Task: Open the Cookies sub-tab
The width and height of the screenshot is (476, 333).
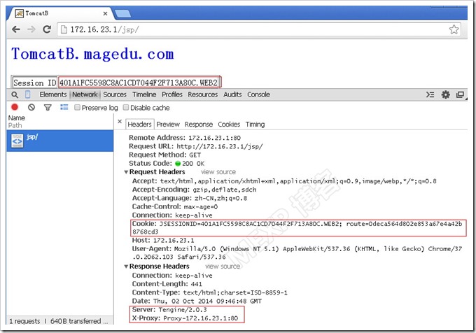Action: pyautogui.click(x=229, y=125)
